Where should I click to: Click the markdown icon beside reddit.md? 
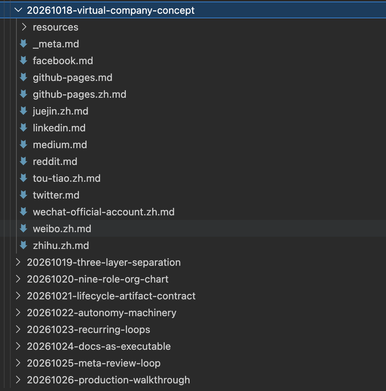click(23, 161)
